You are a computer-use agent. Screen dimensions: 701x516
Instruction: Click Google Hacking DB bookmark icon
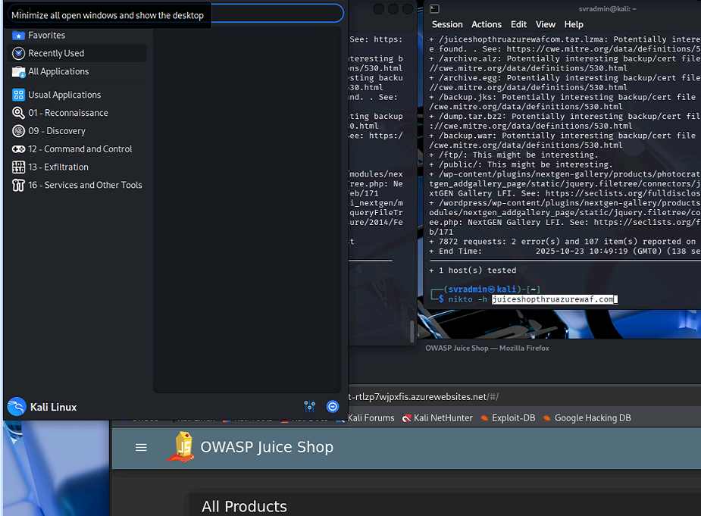546,418
